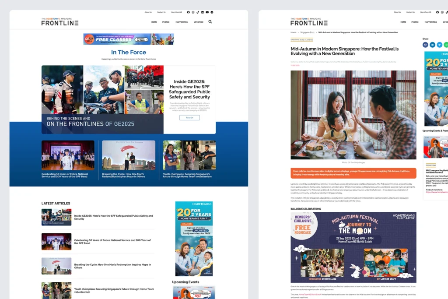Click the Read On button for GE2025 story
This screenshot has height=299, width=448.
(189, 118)
